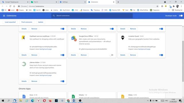Open the Wiki bookmark

(x=29, y=10)
